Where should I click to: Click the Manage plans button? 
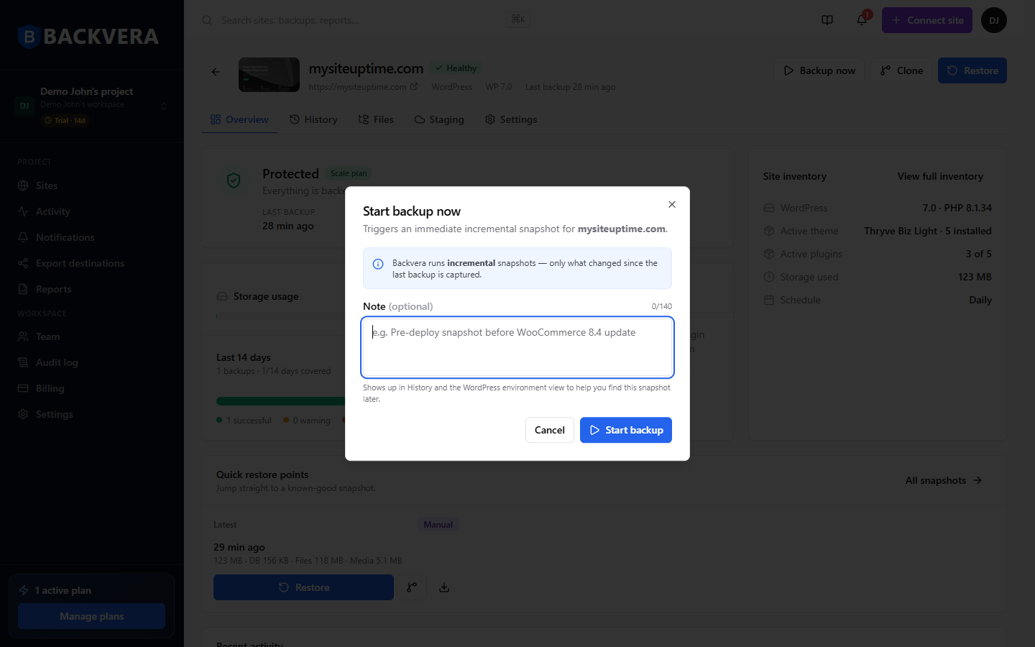pos(91,616)
